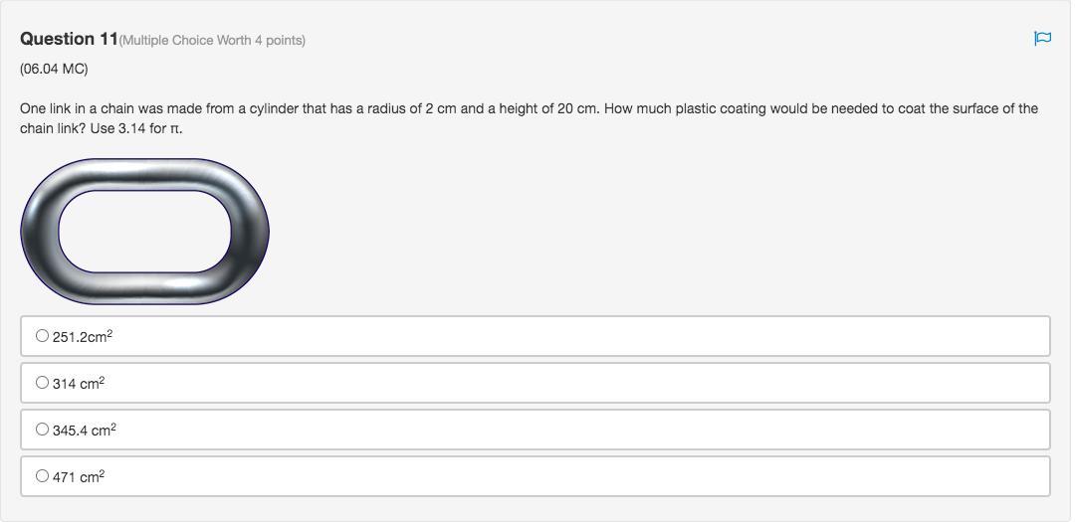The height and width of the screenshot is (522, 1075).
Task: Click the 345.4 cm² answer label text
Action: pos(85,431)
